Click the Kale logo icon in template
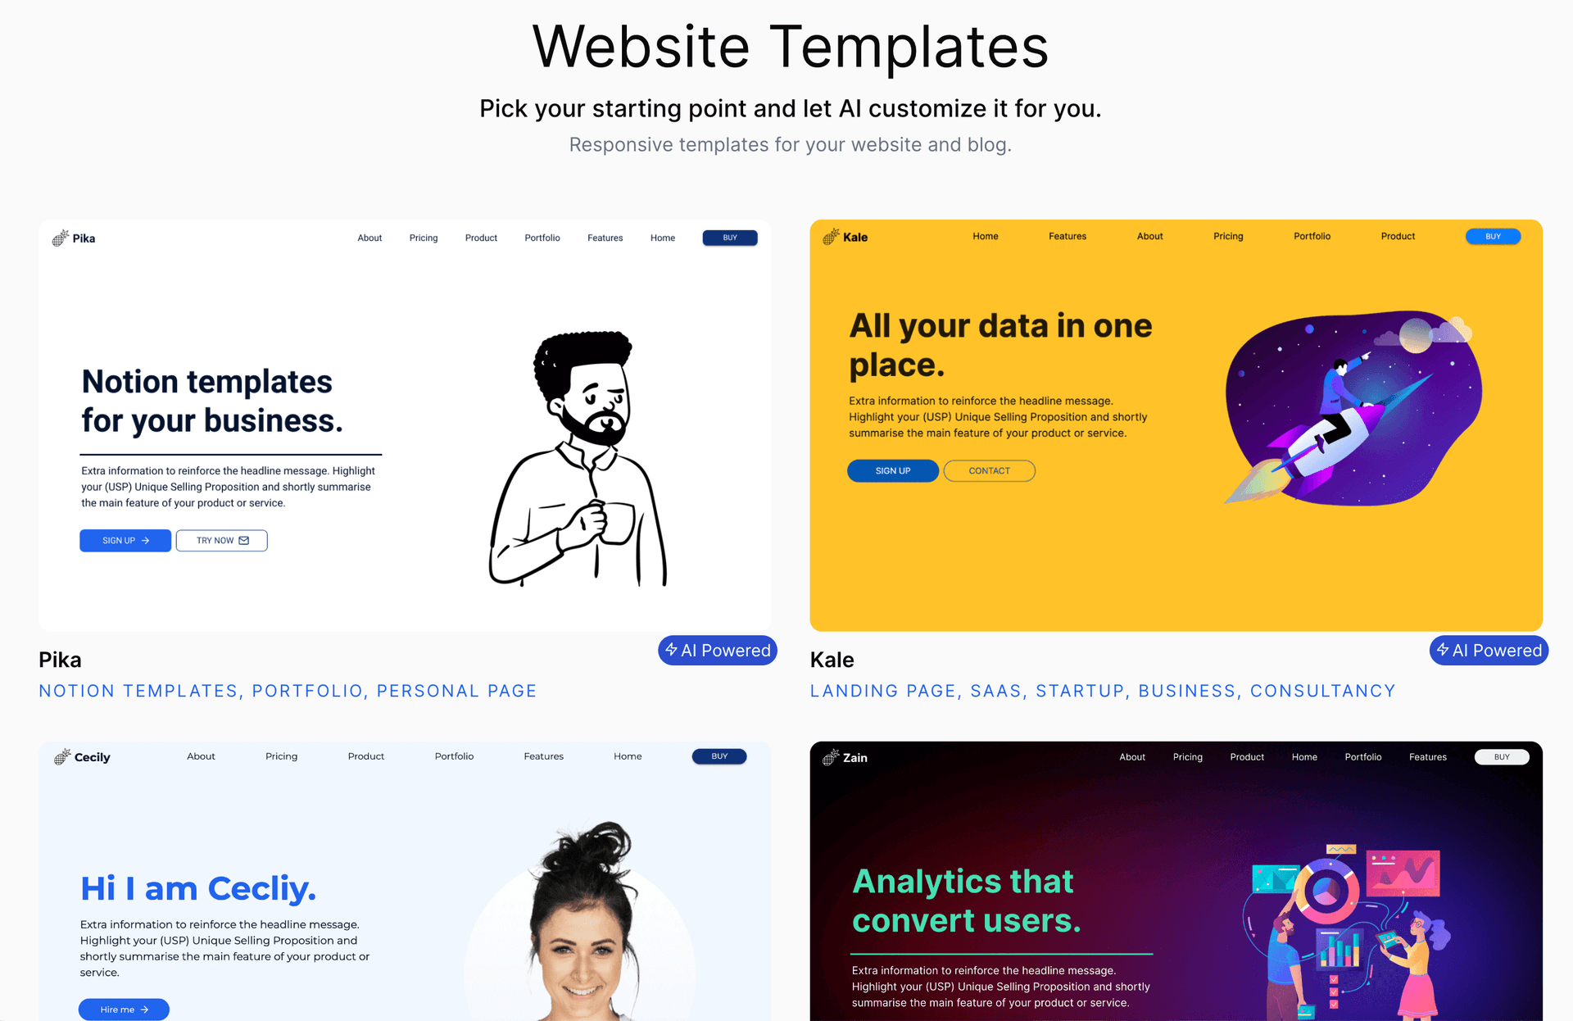1573x1021 pixels. [830, 236]
